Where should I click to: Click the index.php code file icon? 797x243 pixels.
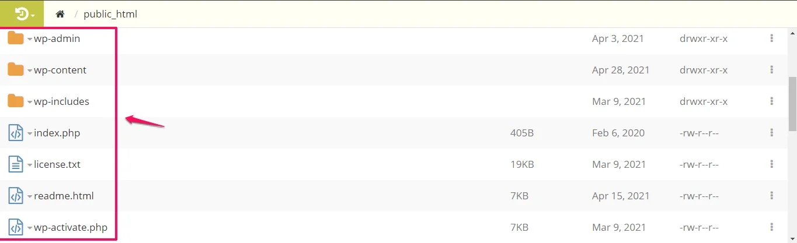pos(16,133)
